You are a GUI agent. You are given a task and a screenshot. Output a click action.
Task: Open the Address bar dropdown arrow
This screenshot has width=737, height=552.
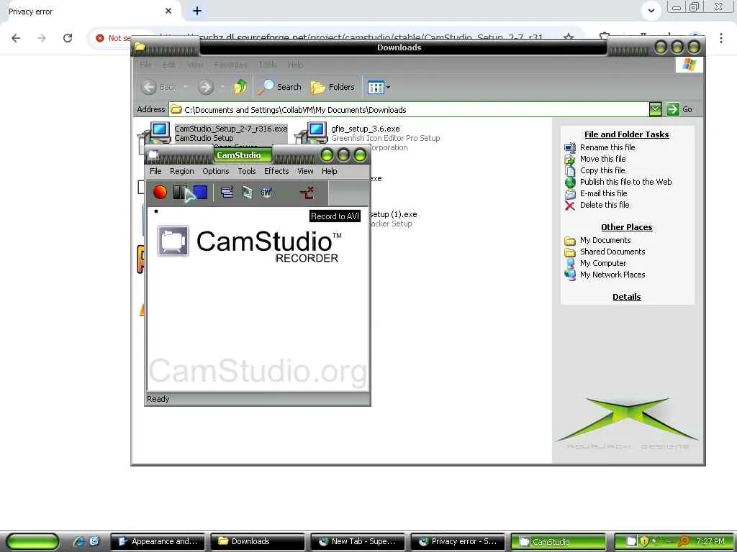(655, 109)
